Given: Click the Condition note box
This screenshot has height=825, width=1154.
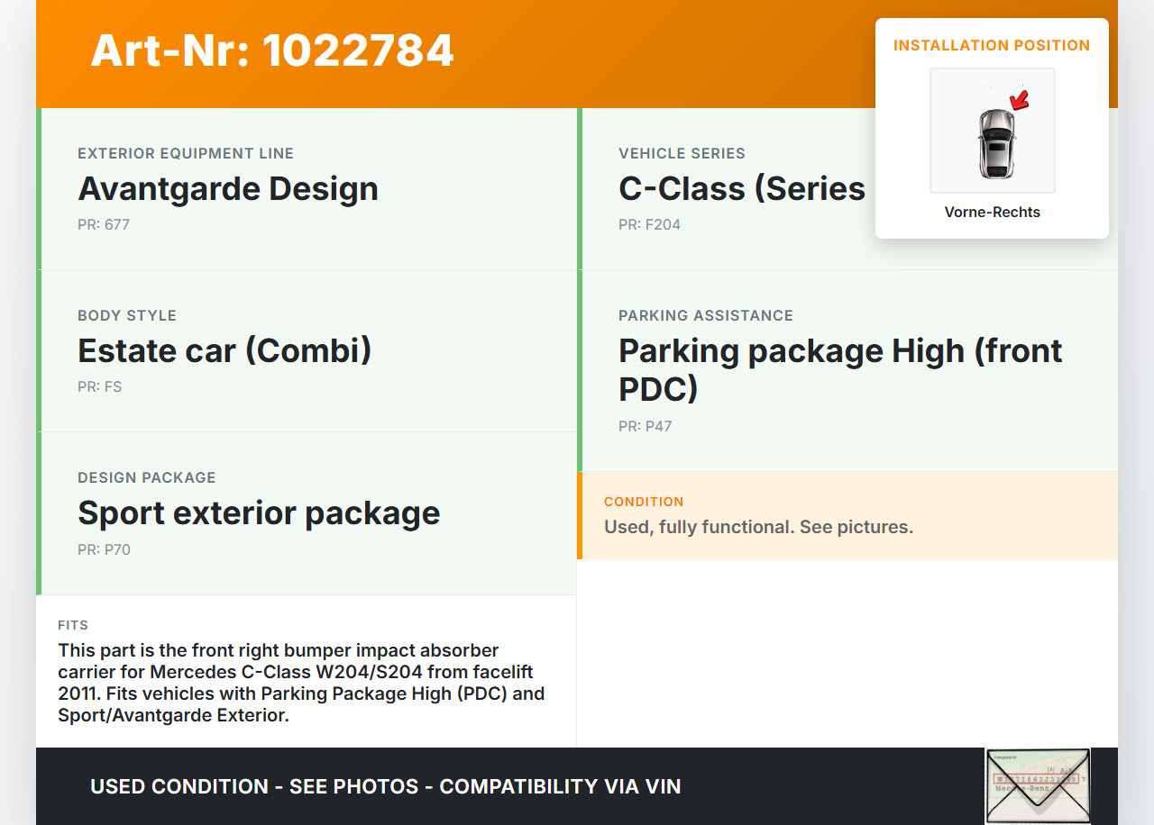Looking at the screenshot, I should (847, 515).
